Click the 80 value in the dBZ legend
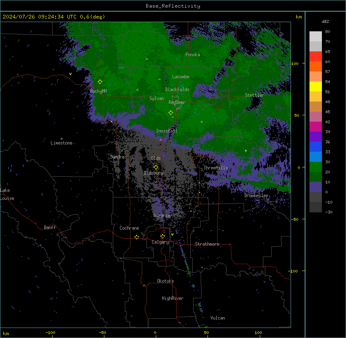This screenshot has height=338, width=346. tap(328, 32)
